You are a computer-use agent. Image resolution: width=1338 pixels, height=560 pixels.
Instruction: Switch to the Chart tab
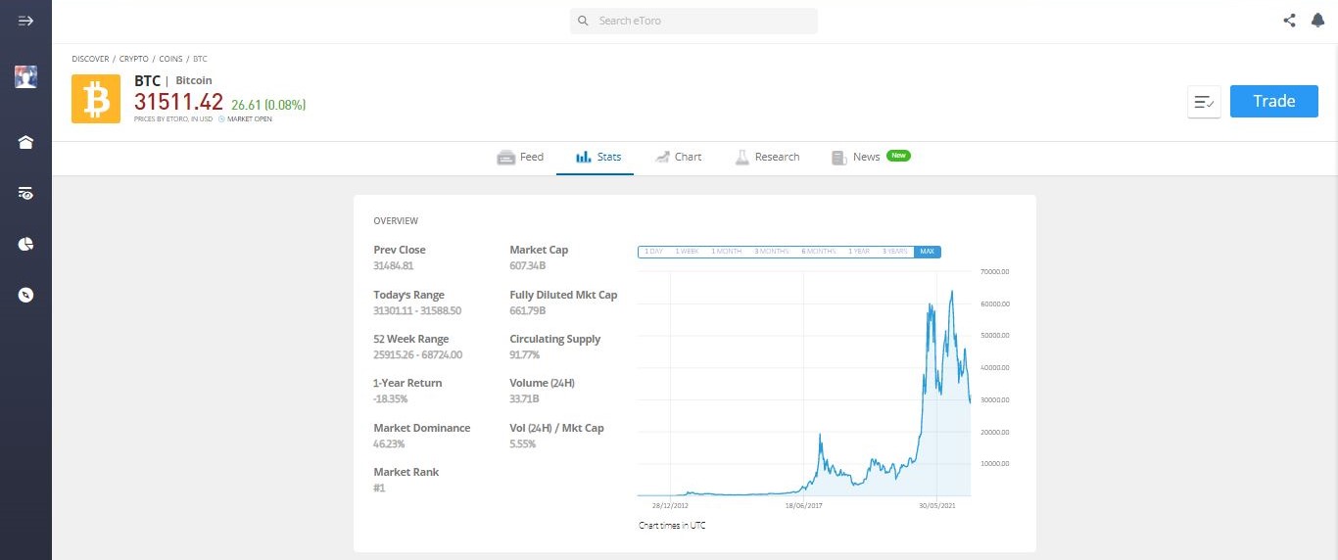pos(678,157)
